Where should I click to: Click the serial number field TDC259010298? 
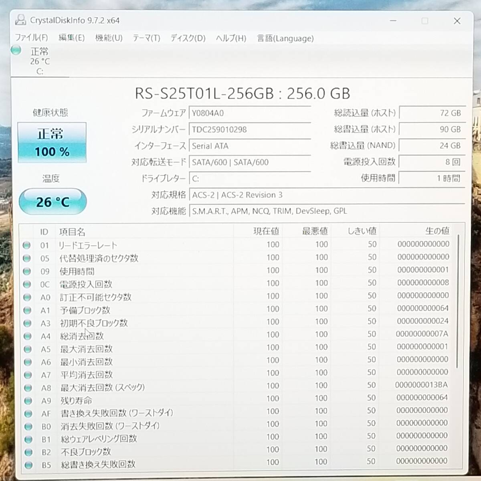point(250,129)
